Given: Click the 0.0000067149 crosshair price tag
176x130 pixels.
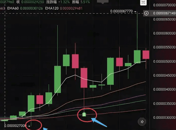Looking at the screenshot, I should click(x=164, y=13).
